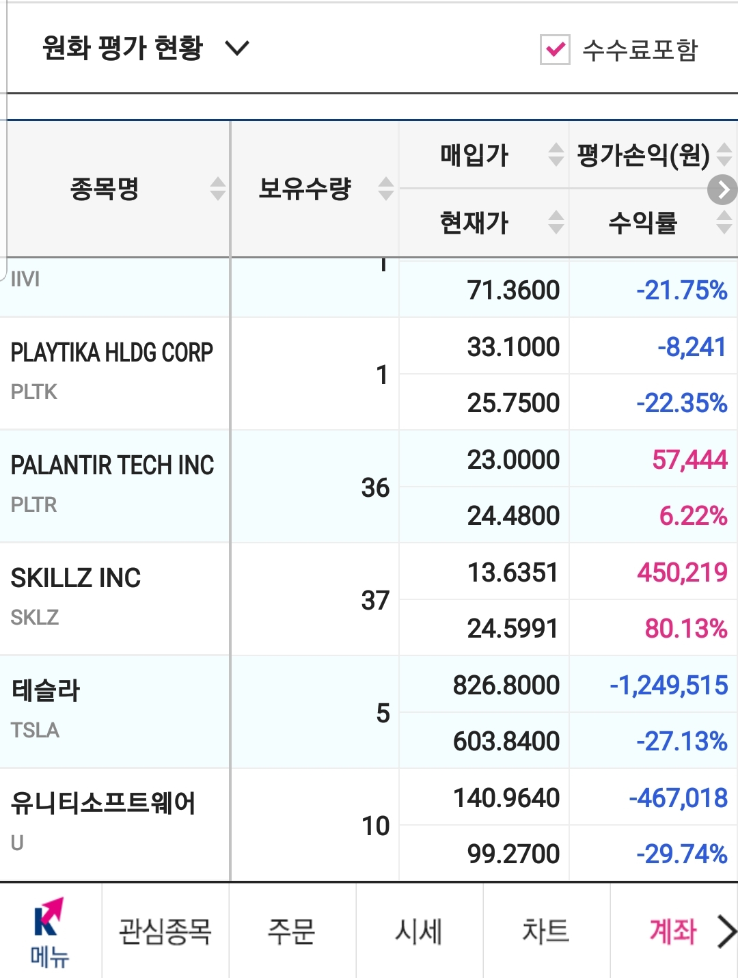This screenshot has width=738, height=978.
Task: Switch to 계좌 tab
Action: point(673,931)
